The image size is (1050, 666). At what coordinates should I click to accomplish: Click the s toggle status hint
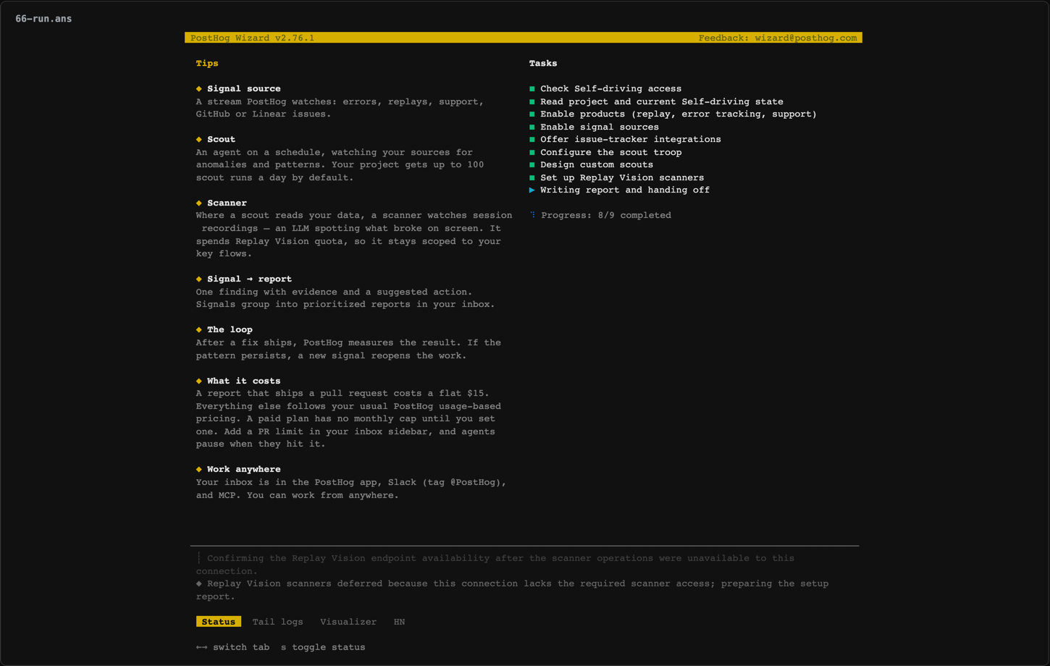[323, 648]
